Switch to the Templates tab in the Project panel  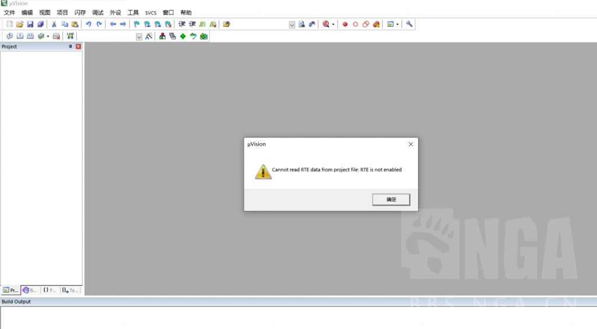tap(71, 290)
